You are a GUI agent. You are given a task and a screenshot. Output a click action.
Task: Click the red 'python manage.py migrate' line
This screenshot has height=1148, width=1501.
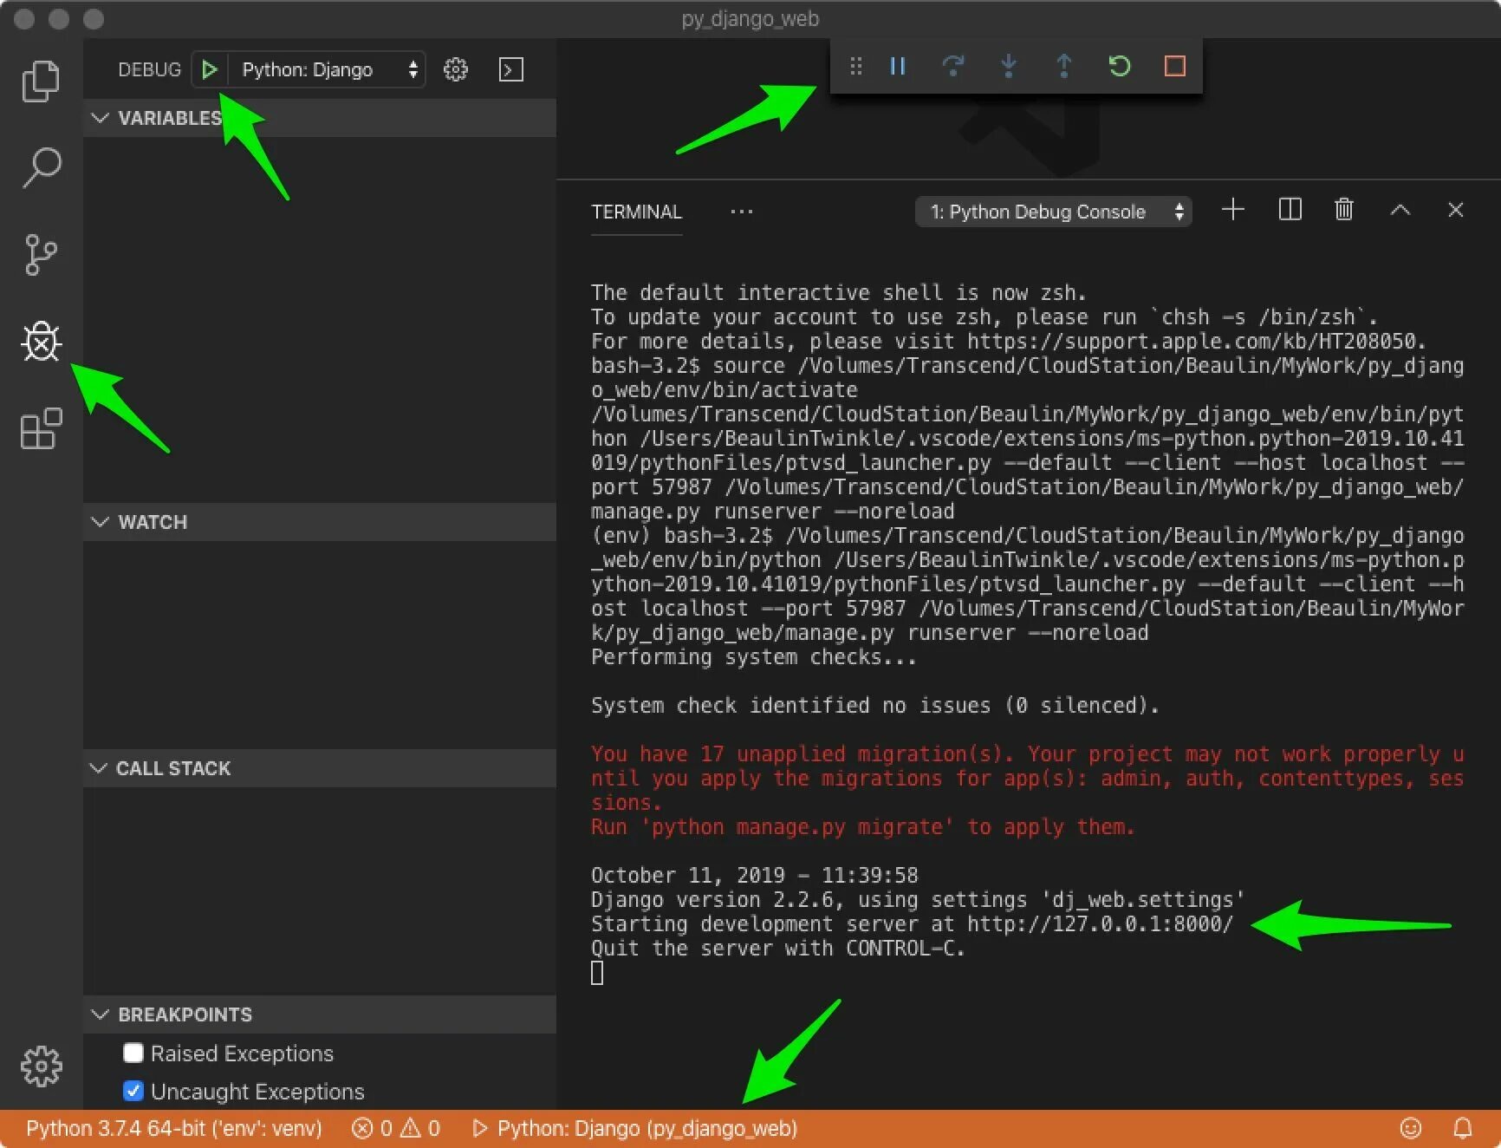point(862,827)
